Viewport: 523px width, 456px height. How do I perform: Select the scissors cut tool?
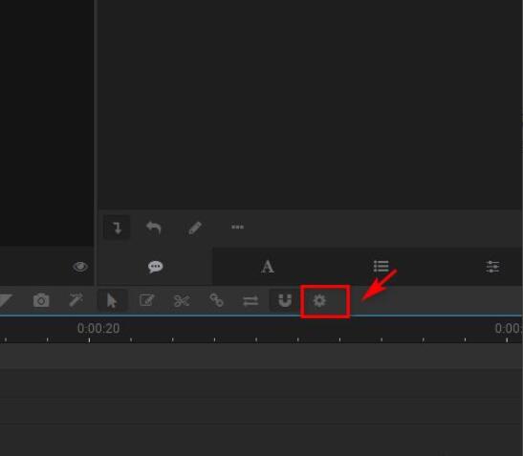(182, 300)
